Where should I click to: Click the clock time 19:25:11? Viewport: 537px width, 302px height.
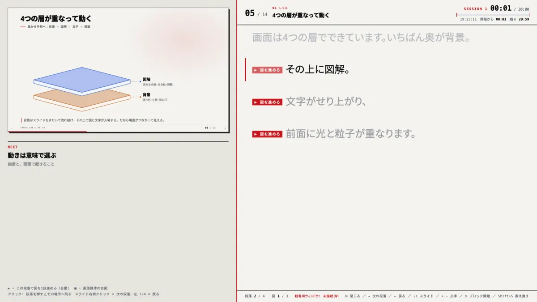[468, 19]
